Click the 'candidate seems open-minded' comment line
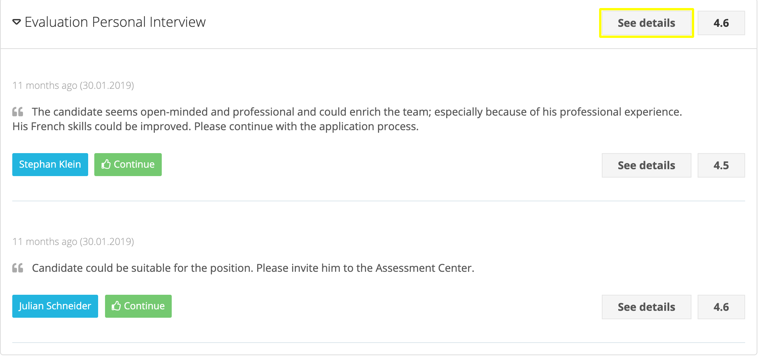This screenshot has height=356, width=762. (356, 112)
